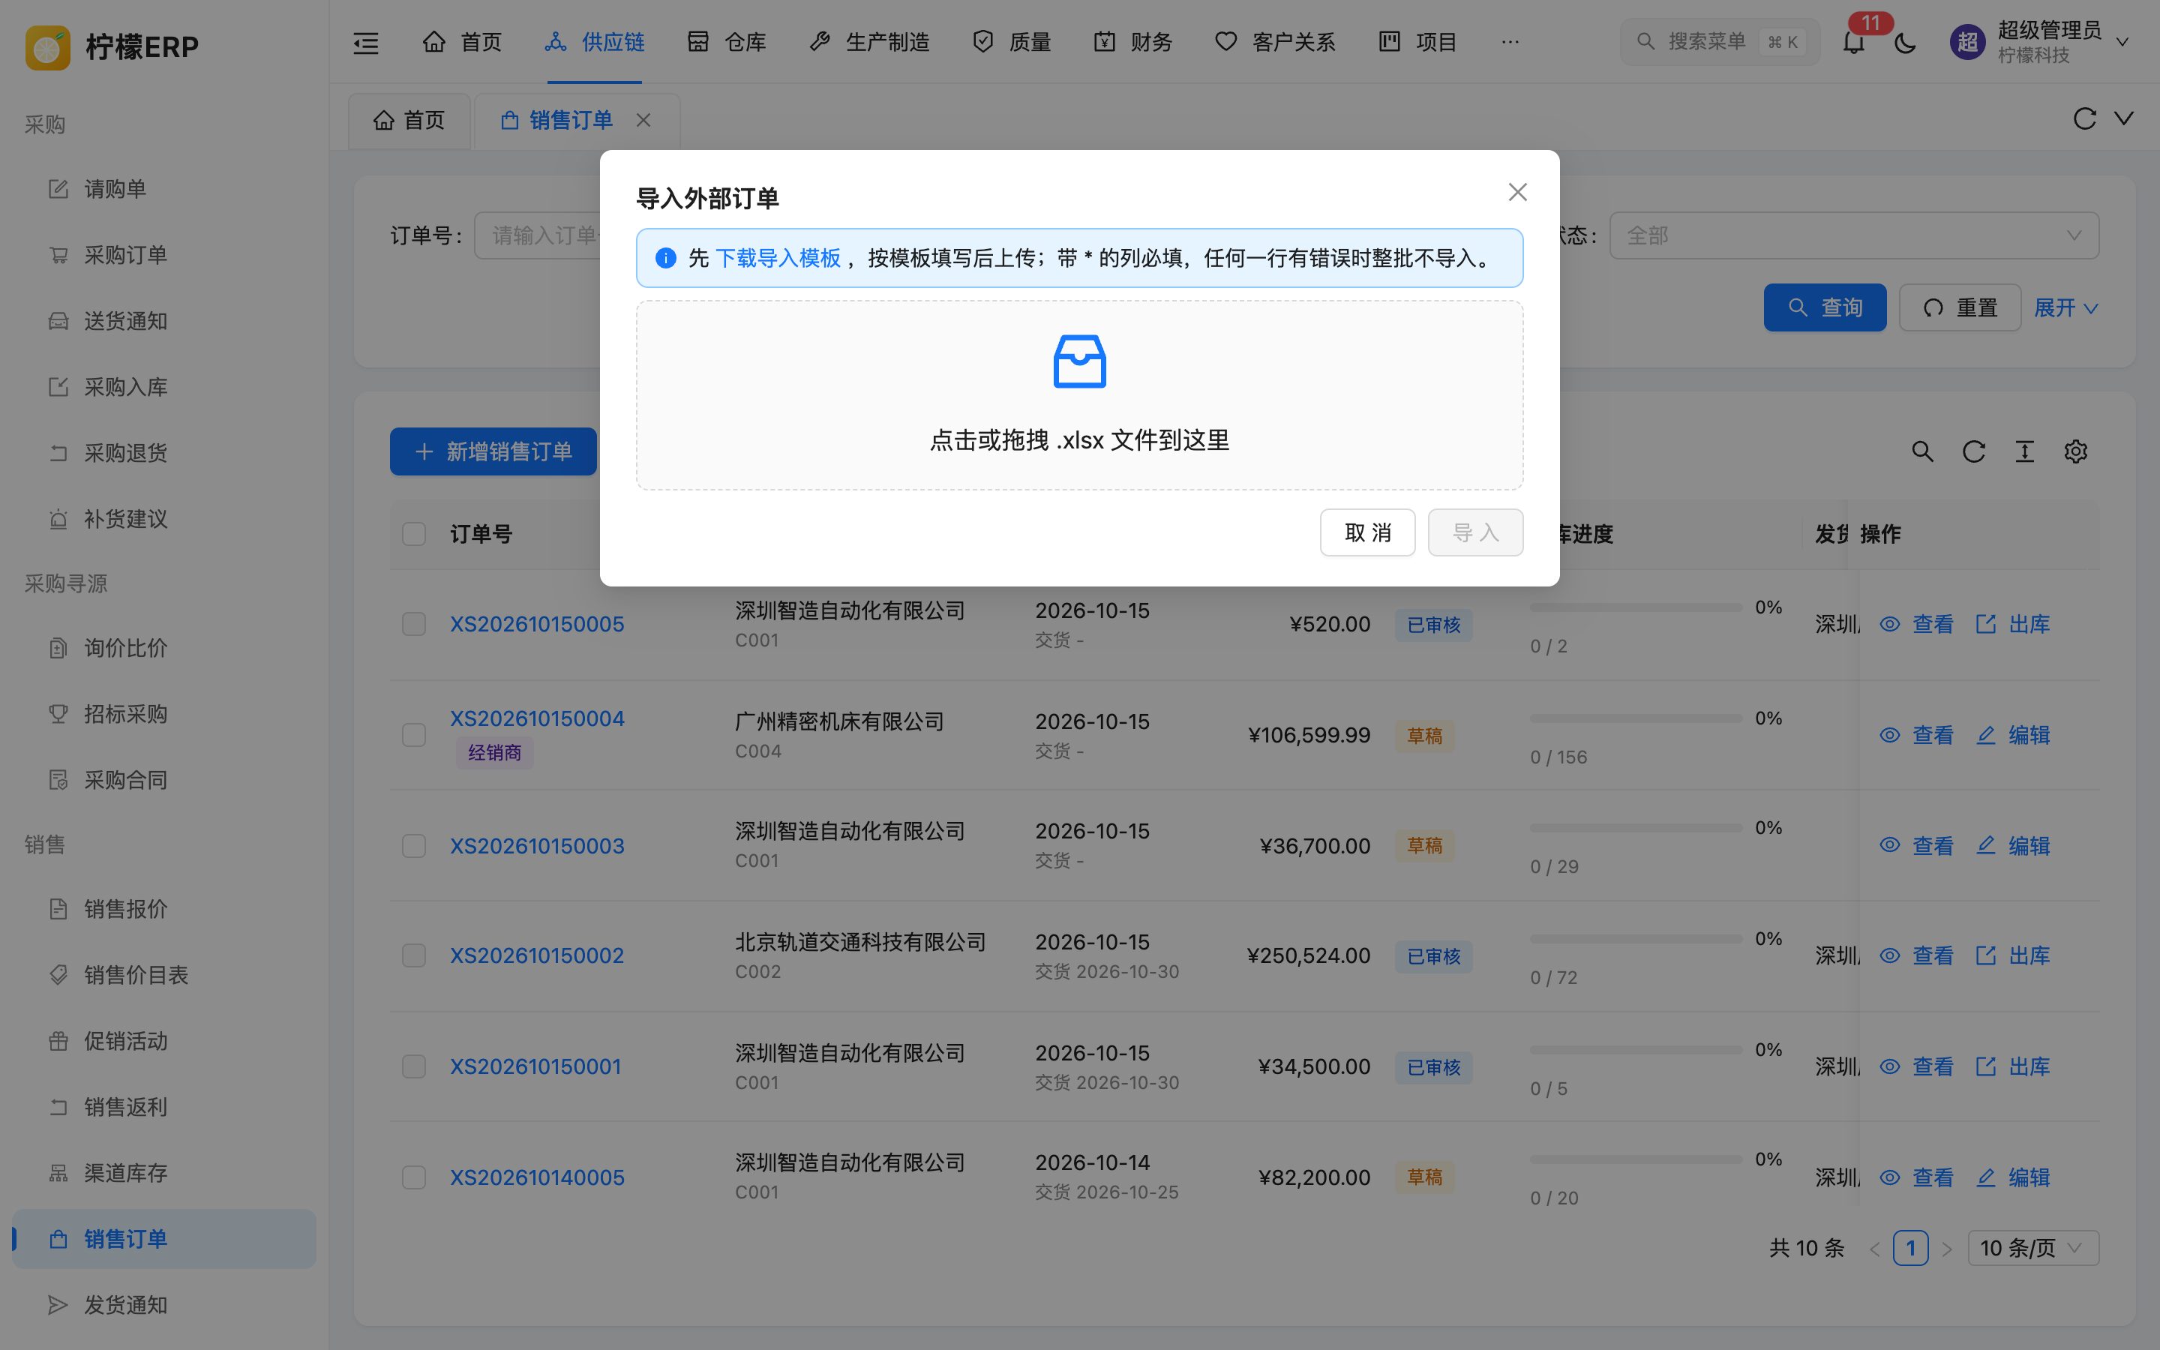Screen dimensions: 2160x1350
Task: Click table search magnifier icon
Action: click(1922, 451)
